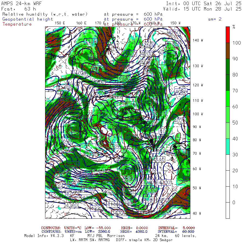Click the black 'at pressure = 600 hPa' text
This screenshot has height=243, width=243.
(x=133, y=14)
